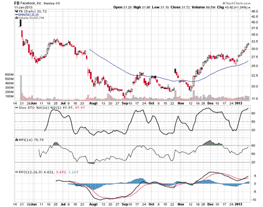Click the up arrow beside the Chg value
The width and height of the screenshot is (263, 207).
[249, 7]
